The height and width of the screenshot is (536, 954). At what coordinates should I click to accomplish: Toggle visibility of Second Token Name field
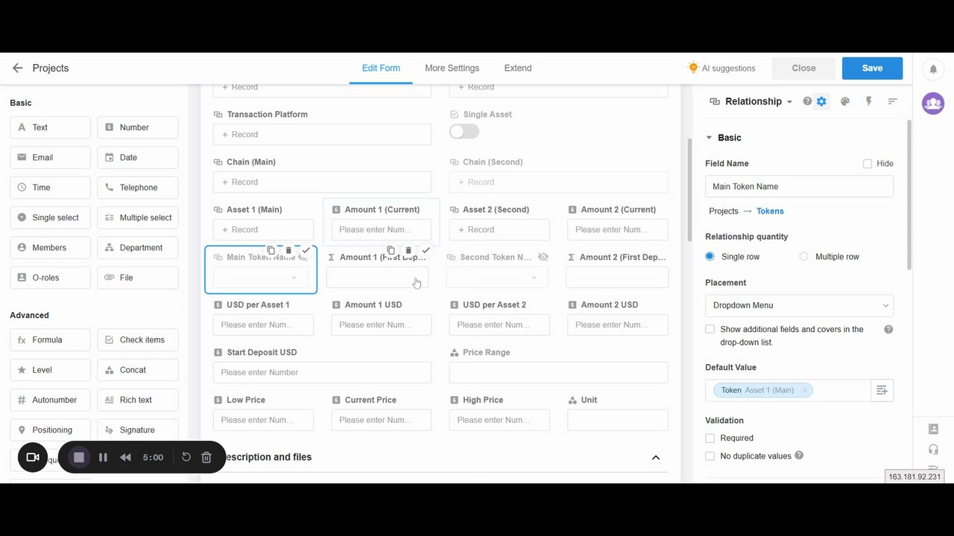pyautogui.click(x=543, y=257)
